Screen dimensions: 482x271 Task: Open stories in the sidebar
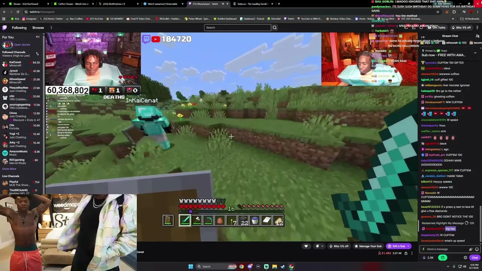(22, 44)
